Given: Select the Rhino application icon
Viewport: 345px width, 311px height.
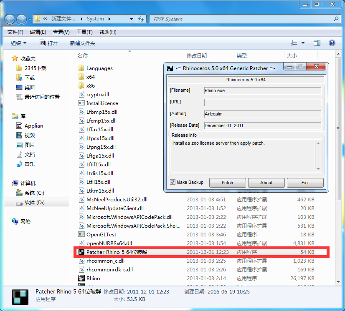Looking at the screenshot, I should point(81,278).
